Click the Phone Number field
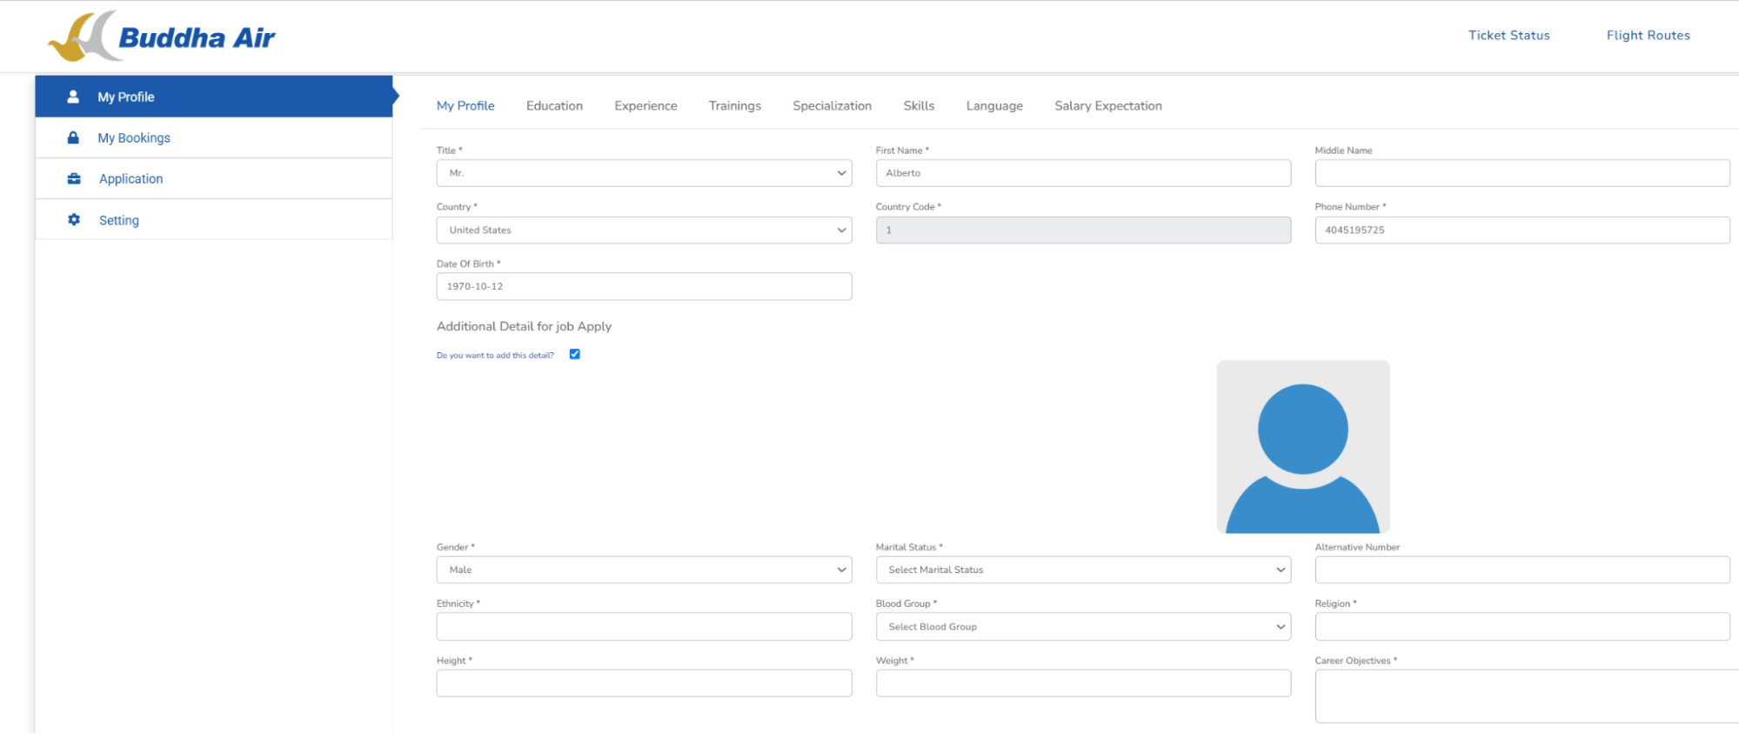The width and height of the screenshot is (1739, 734). point(1522,230)
